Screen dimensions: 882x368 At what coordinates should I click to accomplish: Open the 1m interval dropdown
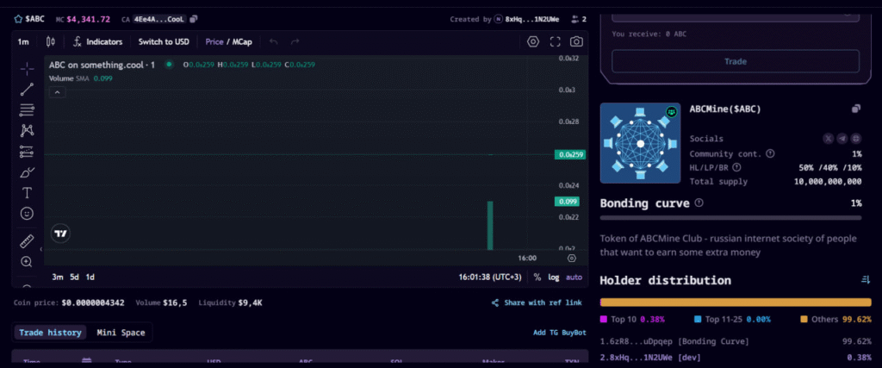click(23, 41)
